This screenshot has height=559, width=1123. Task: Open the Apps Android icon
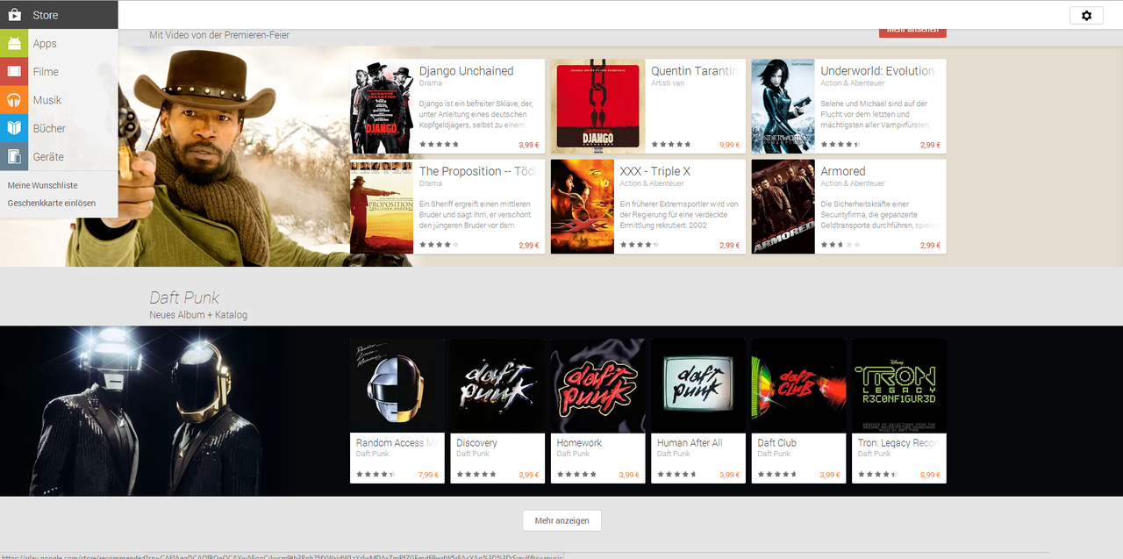[x=14, y=43]
